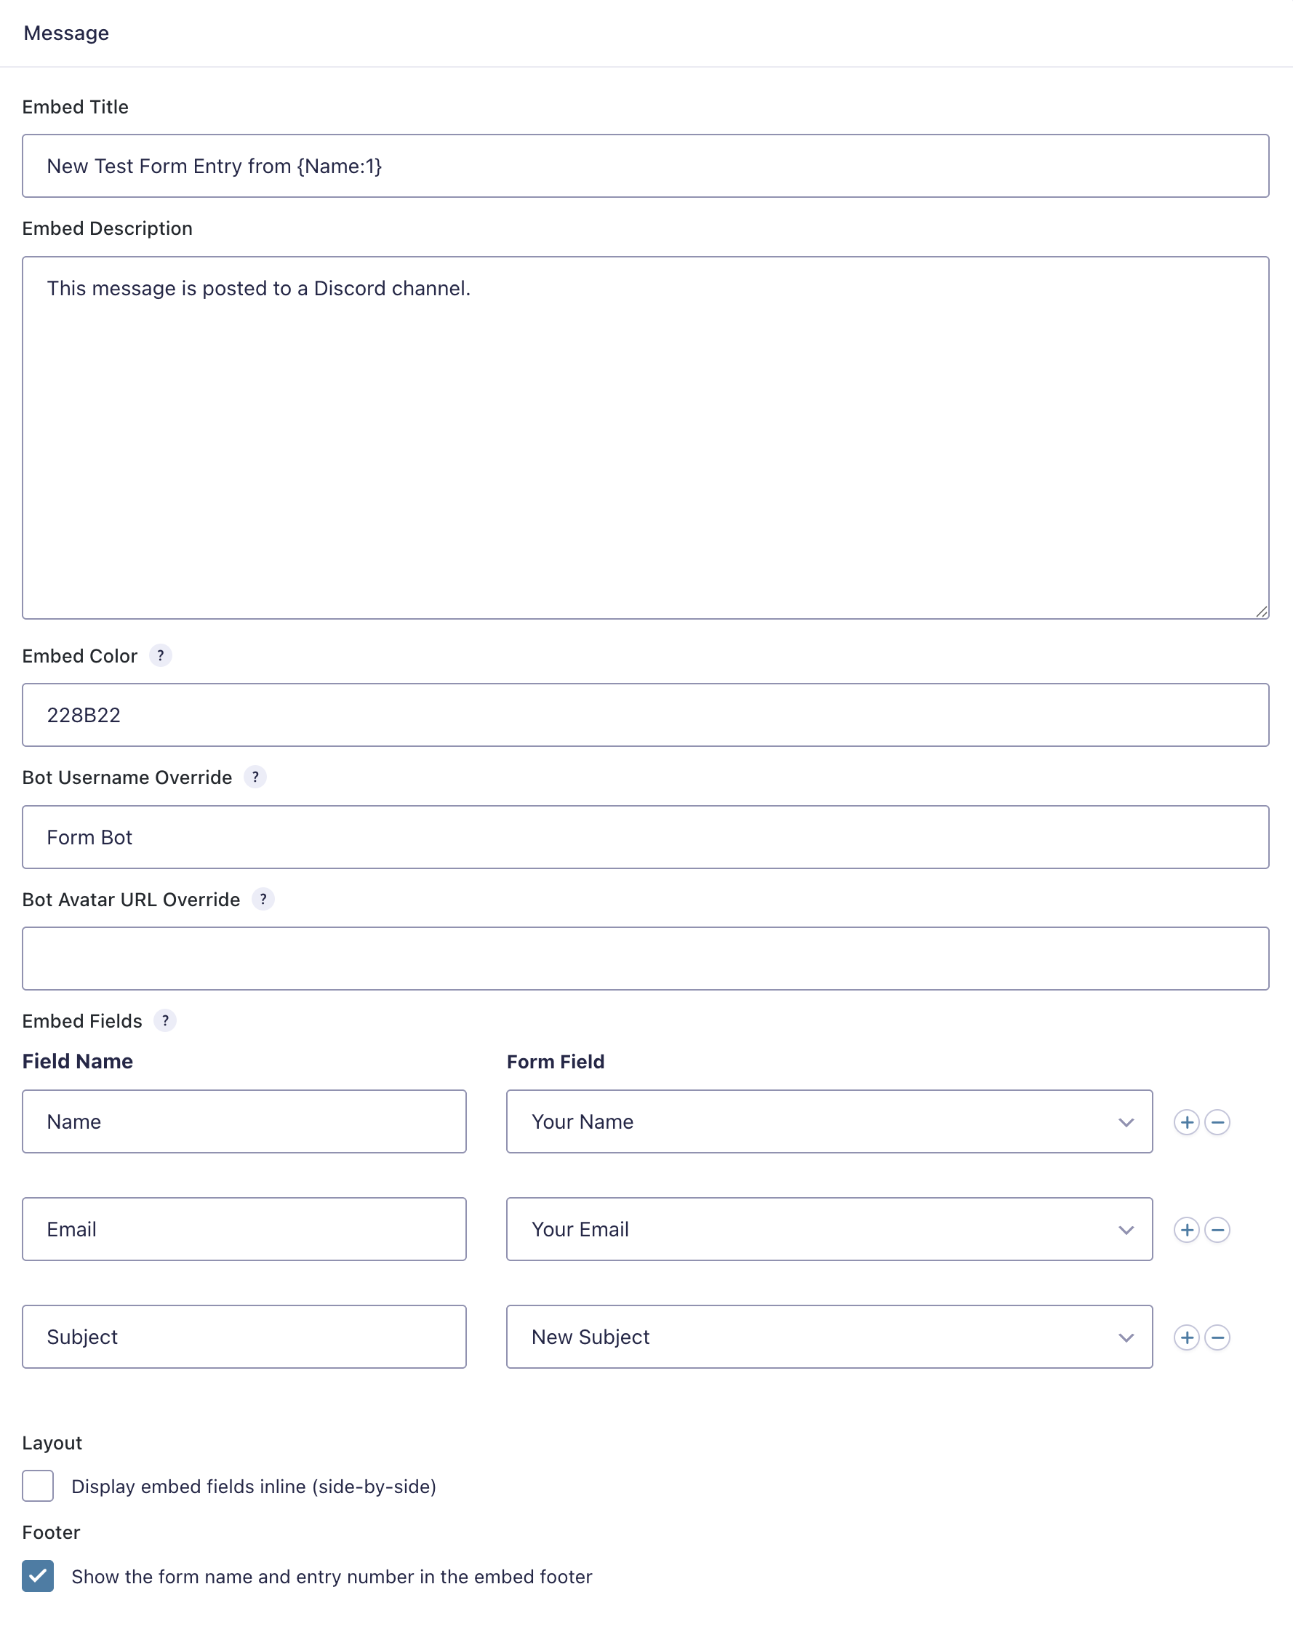Remove the Subject field mapping row

tap(1217, 1337)
